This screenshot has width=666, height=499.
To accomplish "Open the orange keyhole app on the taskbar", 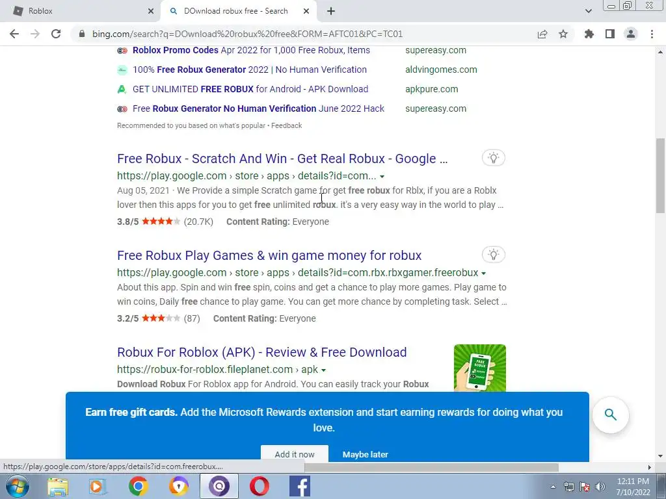I will click(178, 487).
